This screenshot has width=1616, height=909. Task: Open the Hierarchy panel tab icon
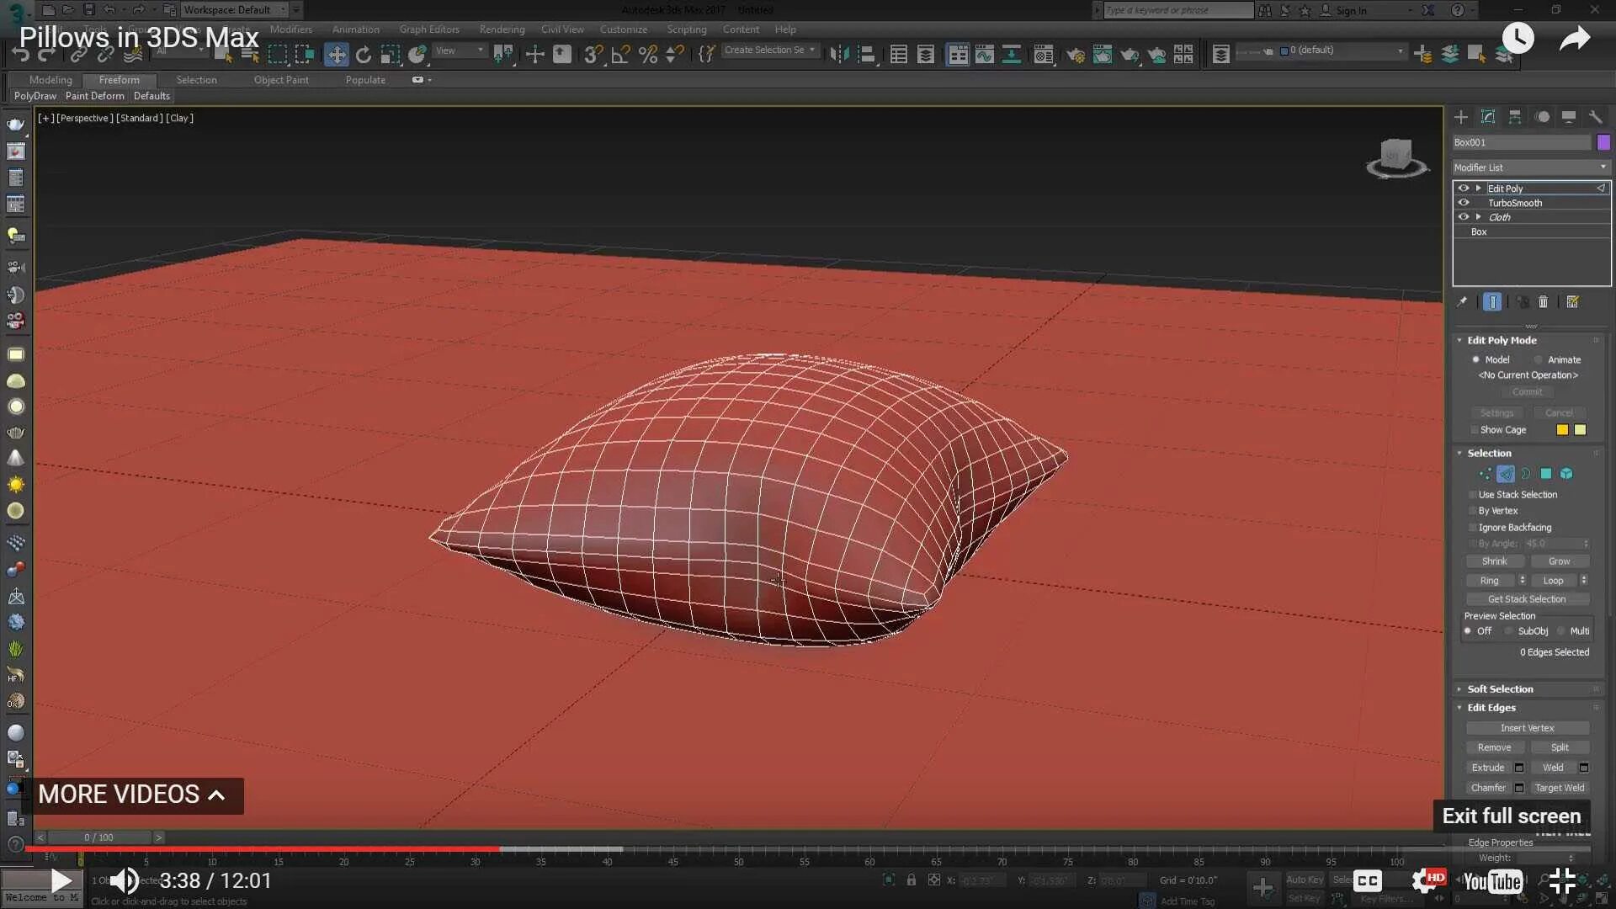pyautogui.click(x=1515, y=117)
